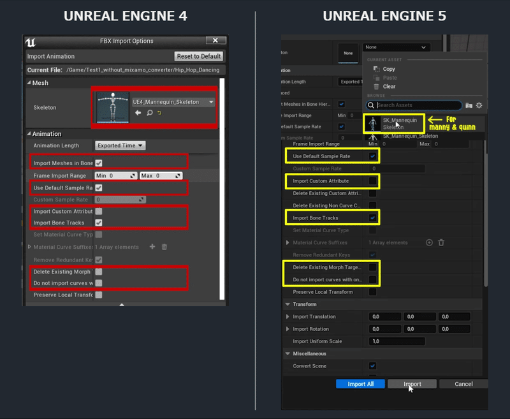Expand UE5 Import Rotation row
Screen dimensions: 510x419
tap(288, 329)
